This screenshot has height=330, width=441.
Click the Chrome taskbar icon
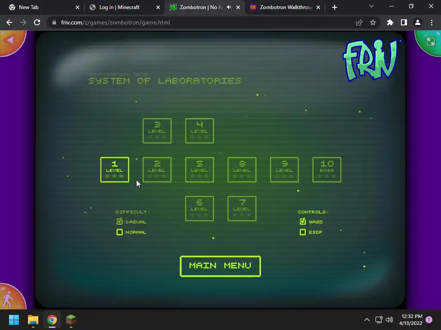(x=52, y=320)
